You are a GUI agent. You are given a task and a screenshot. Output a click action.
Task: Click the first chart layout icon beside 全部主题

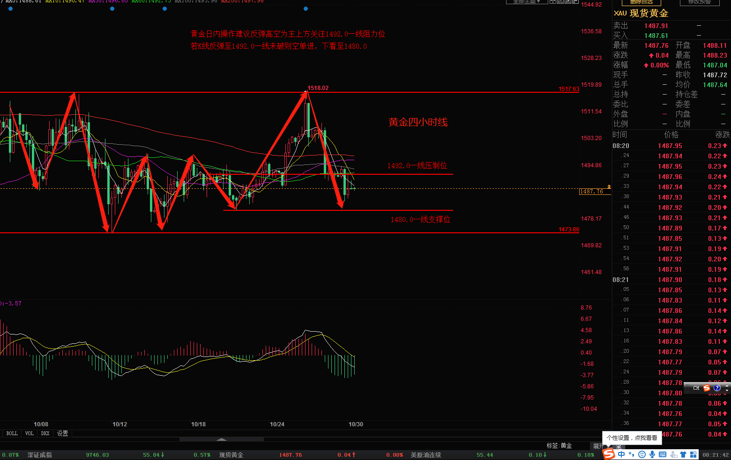click(553, 2)
